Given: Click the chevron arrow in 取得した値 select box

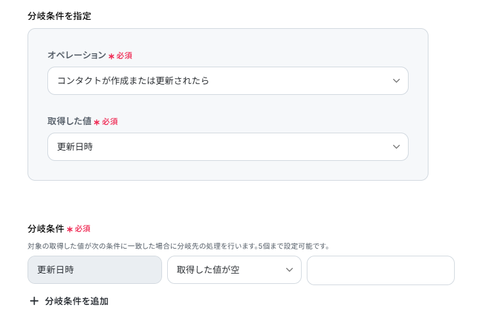Looking at the screenshot, I should pos(396,147).
